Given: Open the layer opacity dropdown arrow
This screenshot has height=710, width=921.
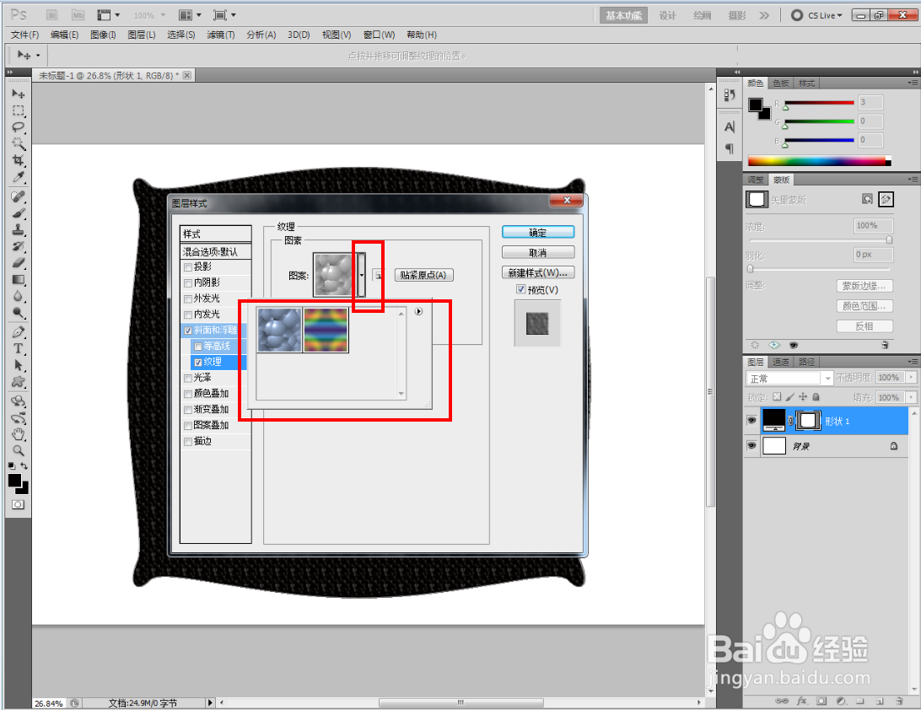Looking at the screenshot, I should pos(911,378).
